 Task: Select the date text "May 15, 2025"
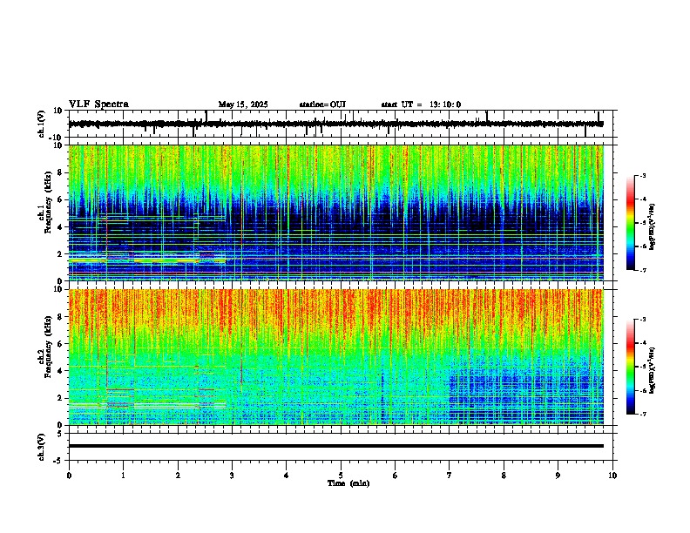coord(243,105)
